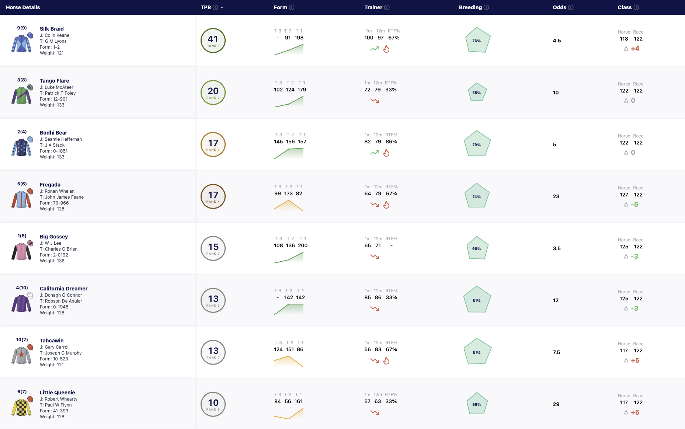Image resolution: width=685 pixels, height=429 pixels.
Task: Open the Silk Braid horse name link
Action: 52,29
